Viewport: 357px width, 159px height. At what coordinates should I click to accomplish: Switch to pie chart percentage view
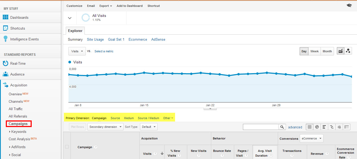pos(317,127)
